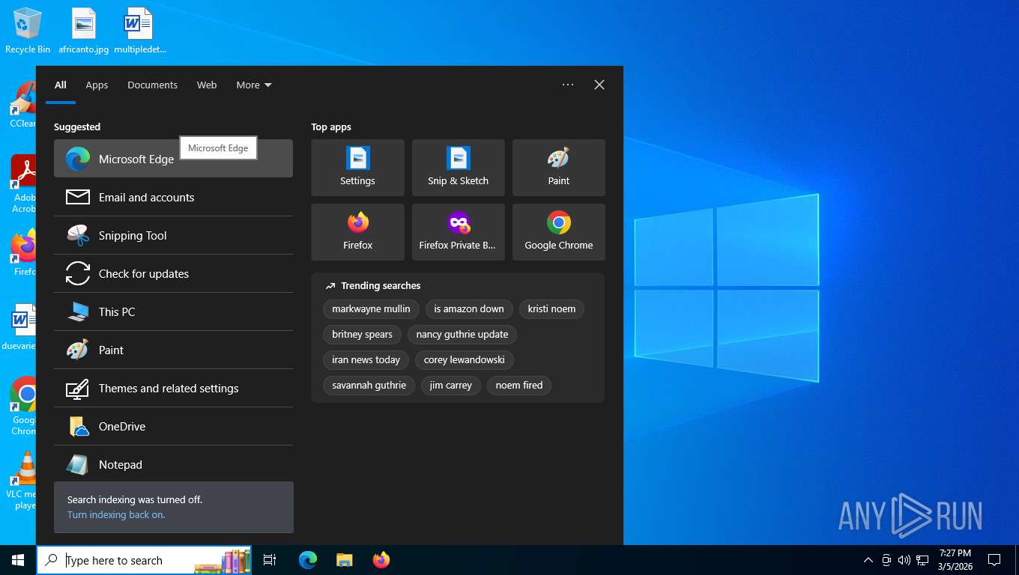The height and width of the screenshot is (575, 1019).
Task: Search trending 'corey lewandowski'
Action: click(465, 359)
